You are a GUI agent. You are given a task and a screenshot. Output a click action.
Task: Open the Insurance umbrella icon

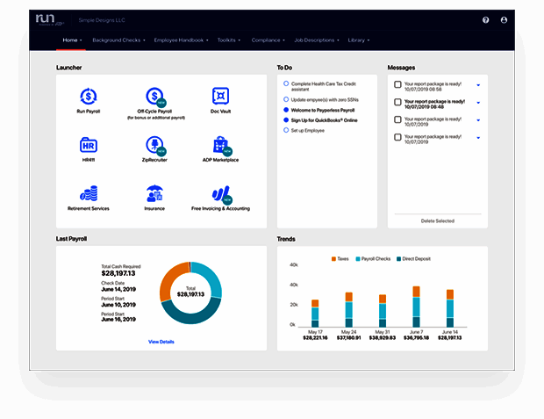[154, 193]
